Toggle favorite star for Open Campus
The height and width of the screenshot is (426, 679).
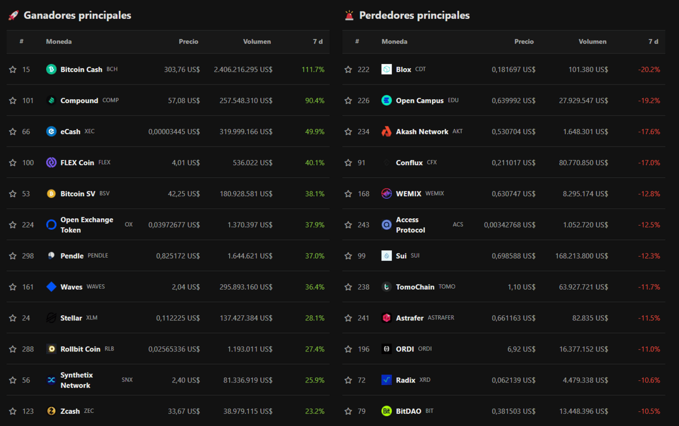(x=348, y=100)
